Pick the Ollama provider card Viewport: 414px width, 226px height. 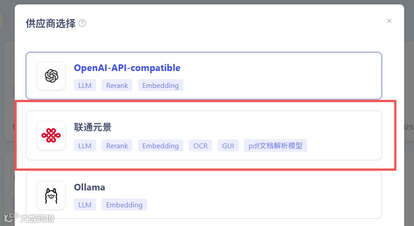tap(204, 195)
